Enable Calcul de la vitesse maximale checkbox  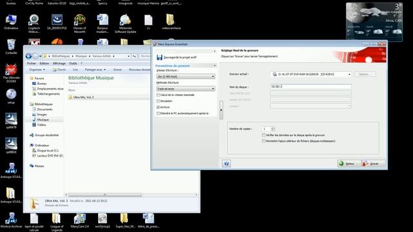pyautogui.click(x=158, y=95)
